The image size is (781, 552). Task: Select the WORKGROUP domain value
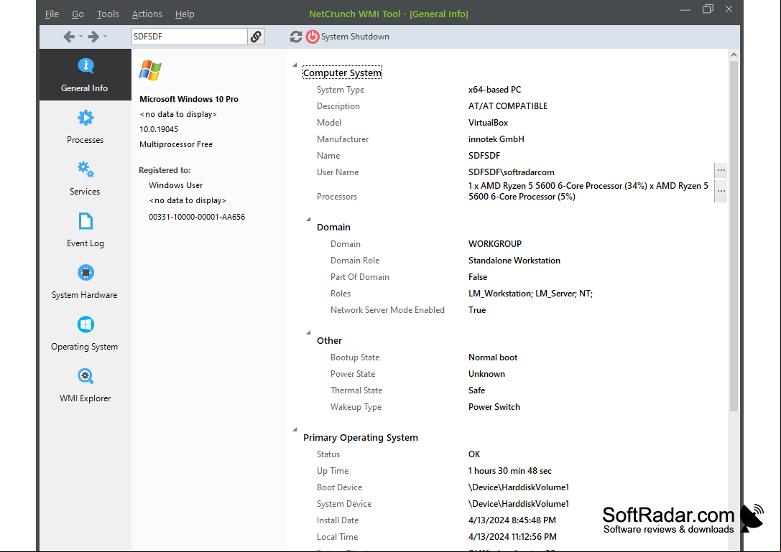click(x=494, y=244)
